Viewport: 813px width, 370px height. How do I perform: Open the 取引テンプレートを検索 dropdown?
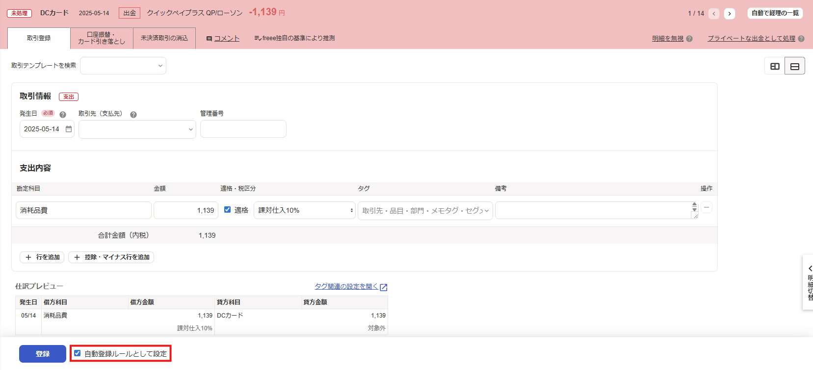coord(123,66)
